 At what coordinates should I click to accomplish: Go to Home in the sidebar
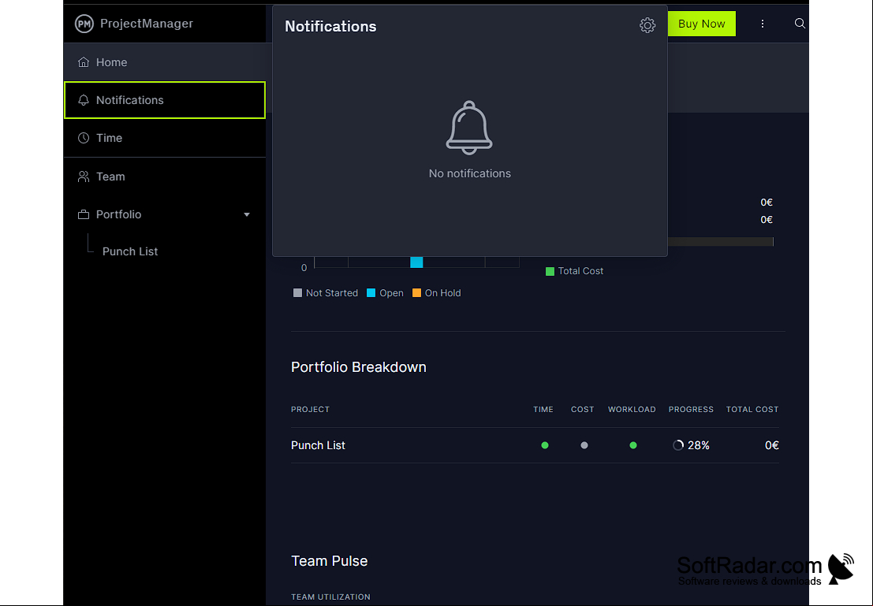click(165, 62)
